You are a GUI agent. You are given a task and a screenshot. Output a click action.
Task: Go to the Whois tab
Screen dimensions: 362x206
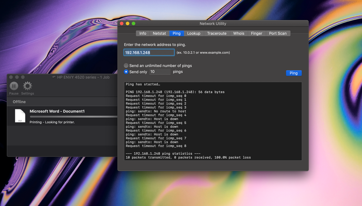click(x=238, y=33)
